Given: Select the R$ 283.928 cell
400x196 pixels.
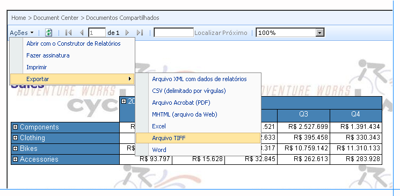Looking at the screenshot, I should pos(356,159).
